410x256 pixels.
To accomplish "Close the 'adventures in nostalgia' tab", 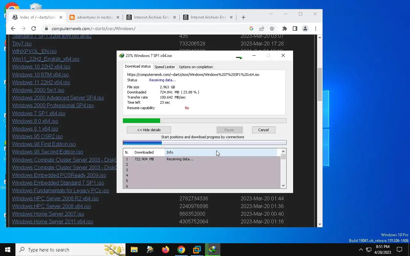I will [118, 17].
